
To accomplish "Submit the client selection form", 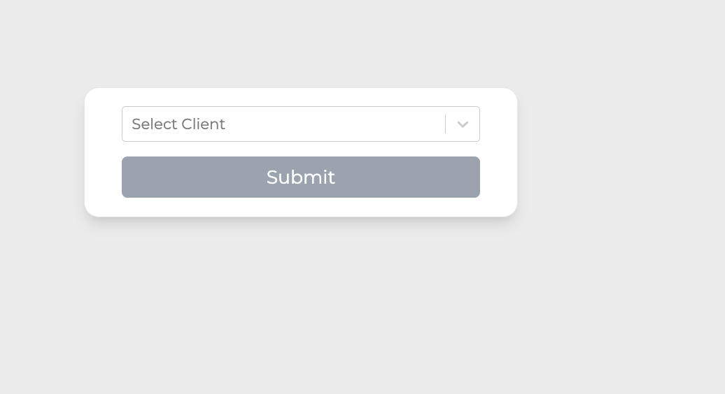I will [301, 177].
